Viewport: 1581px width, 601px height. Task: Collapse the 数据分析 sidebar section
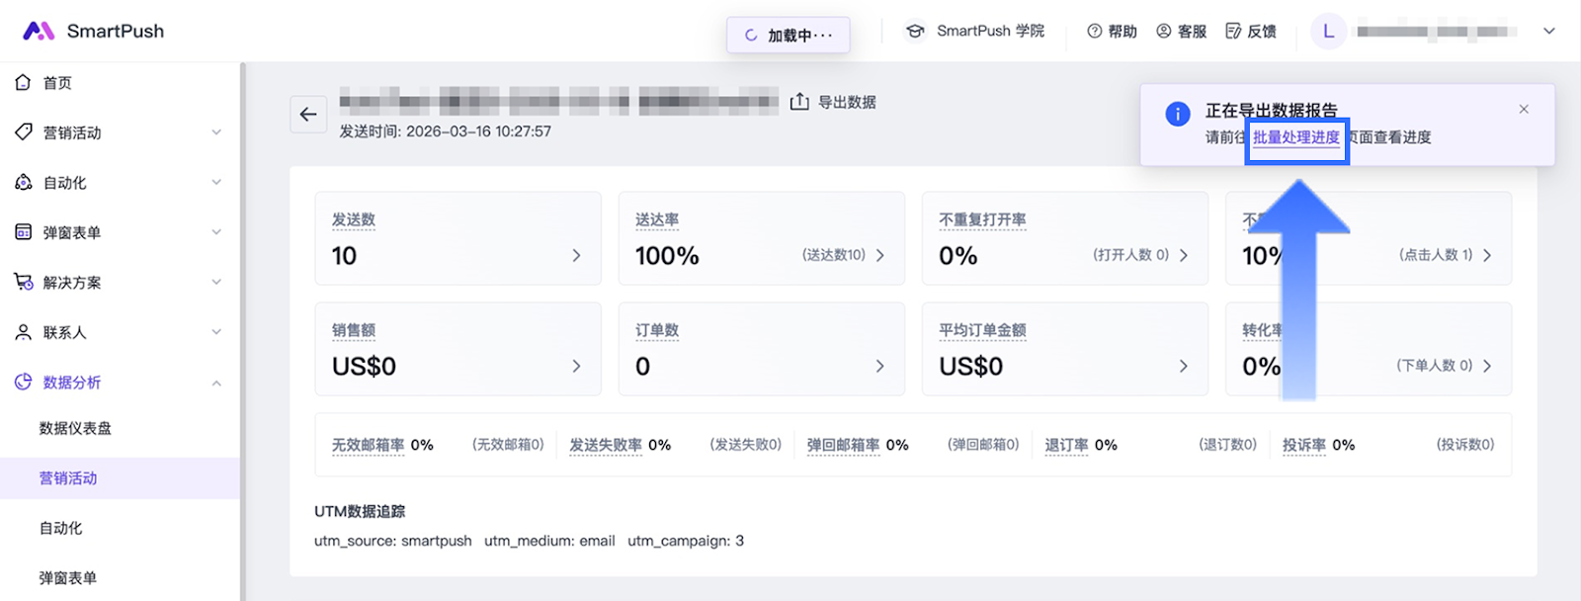coord(216,384)
